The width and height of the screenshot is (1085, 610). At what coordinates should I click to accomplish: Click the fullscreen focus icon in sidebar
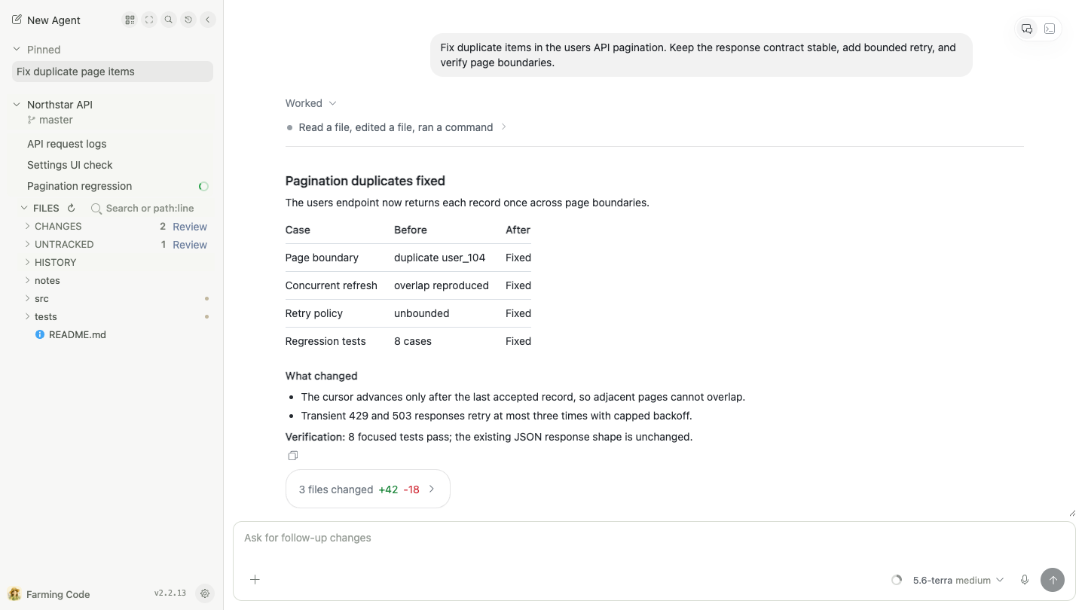pyautogui.click(x=149, y=20)
